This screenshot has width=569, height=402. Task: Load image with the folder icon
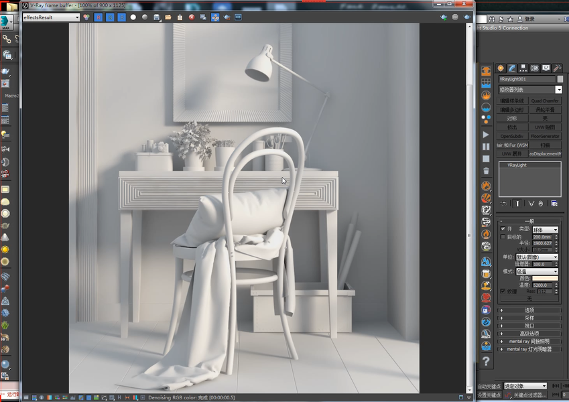pos(168,17)
